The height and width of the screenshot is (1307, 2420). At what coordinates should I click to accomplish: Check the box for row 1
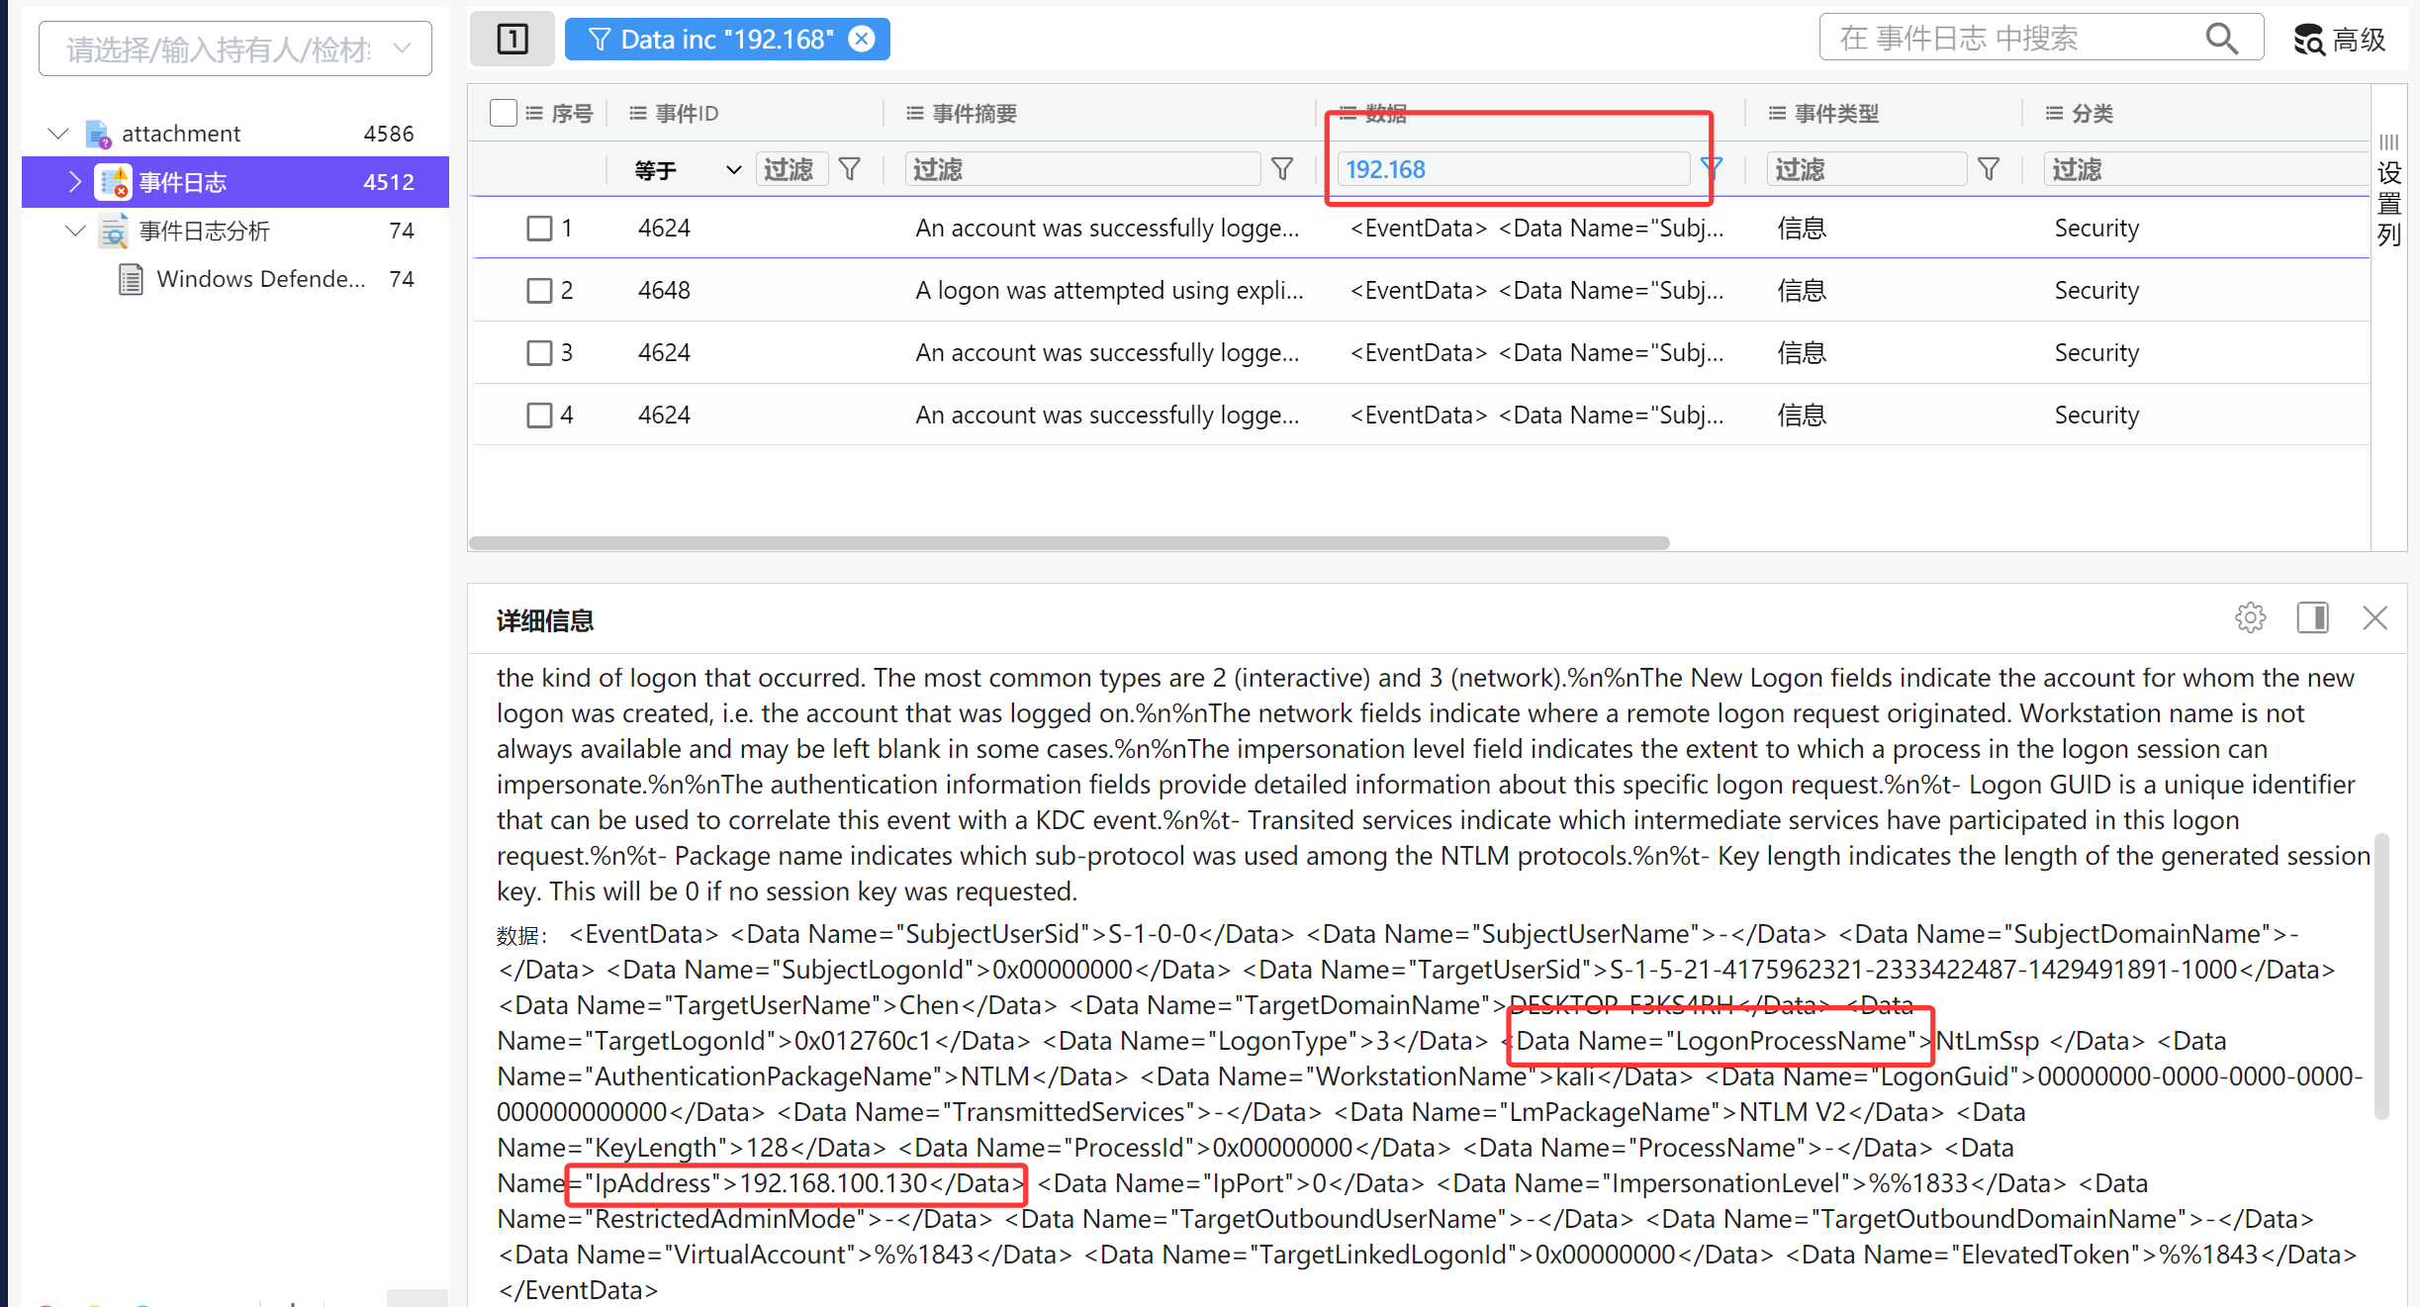tap(539, 229)
